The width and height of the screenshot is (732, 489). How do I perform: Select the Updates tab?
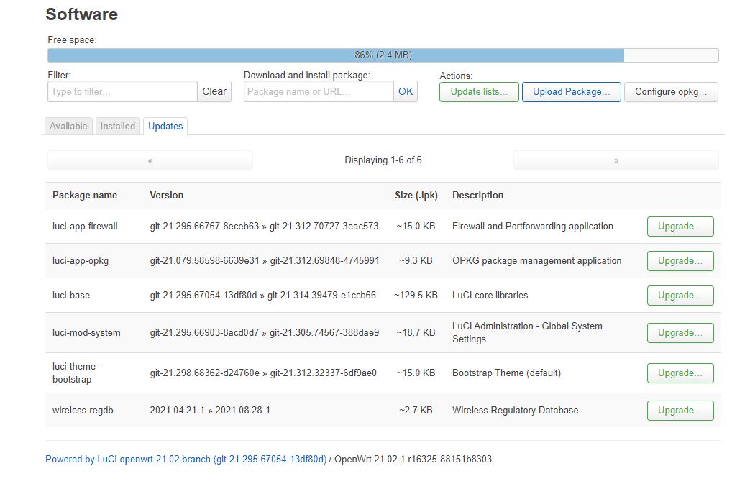coord(165,126)
